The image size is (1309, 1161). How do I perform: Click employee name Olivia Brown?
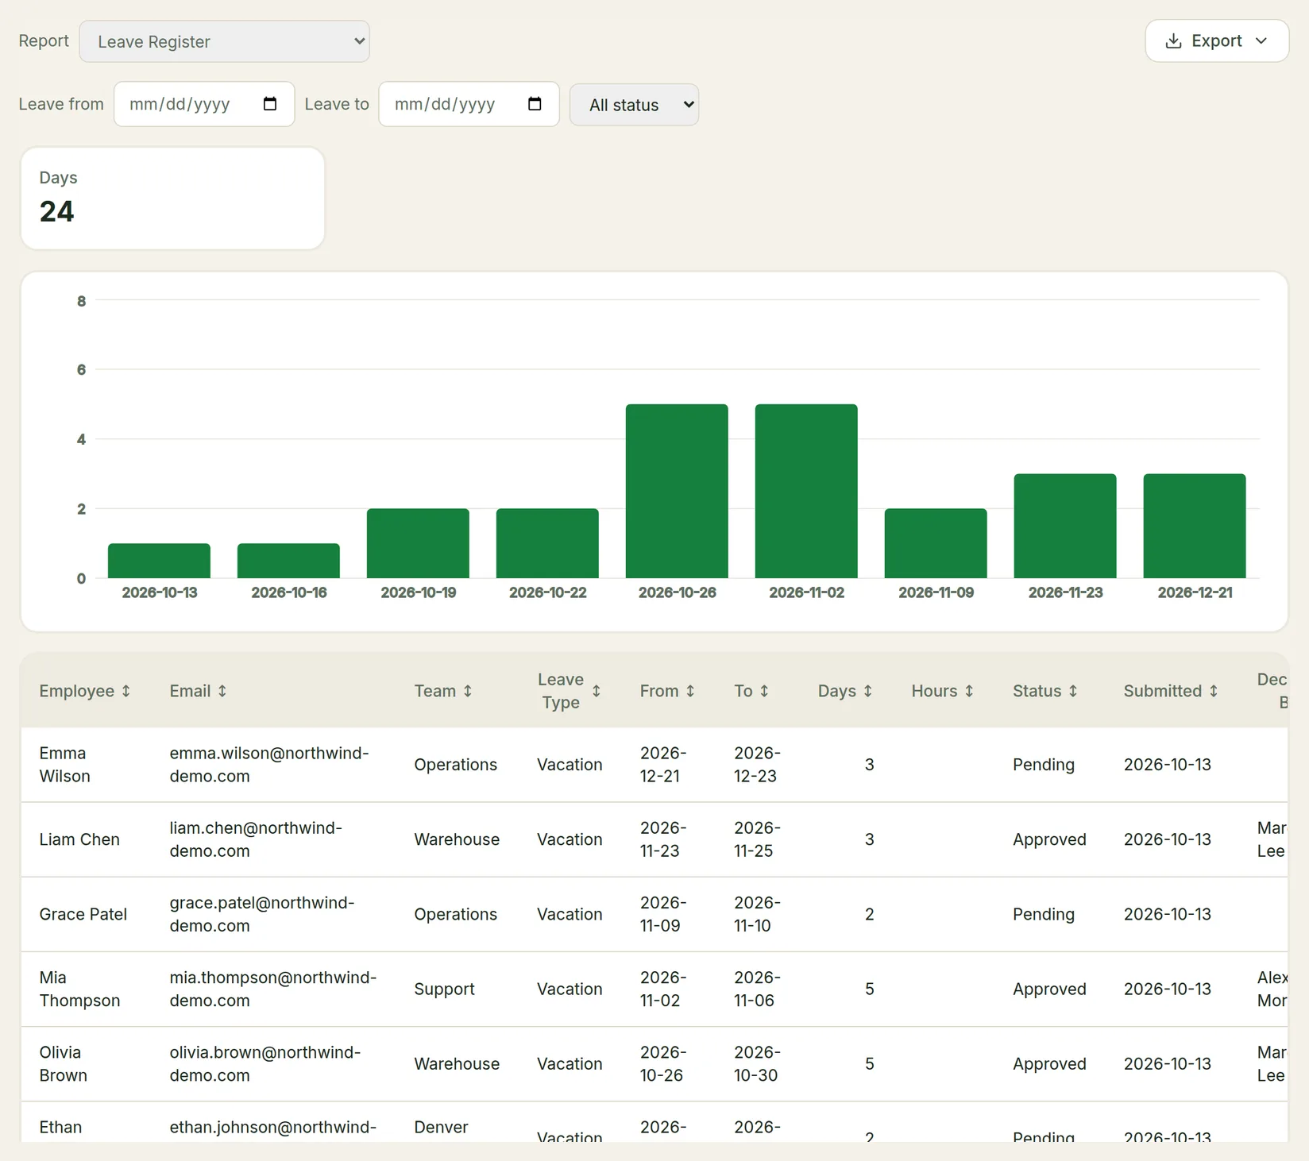click(64, 1063)
